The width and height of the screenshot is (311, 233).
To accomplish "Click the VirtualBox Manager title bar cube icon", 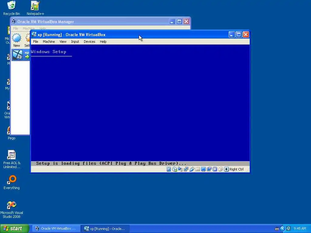I will [14, 22].
